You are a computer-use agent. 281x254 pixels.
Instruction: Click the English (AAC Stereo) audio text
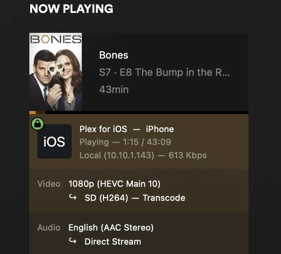(111, 228)
